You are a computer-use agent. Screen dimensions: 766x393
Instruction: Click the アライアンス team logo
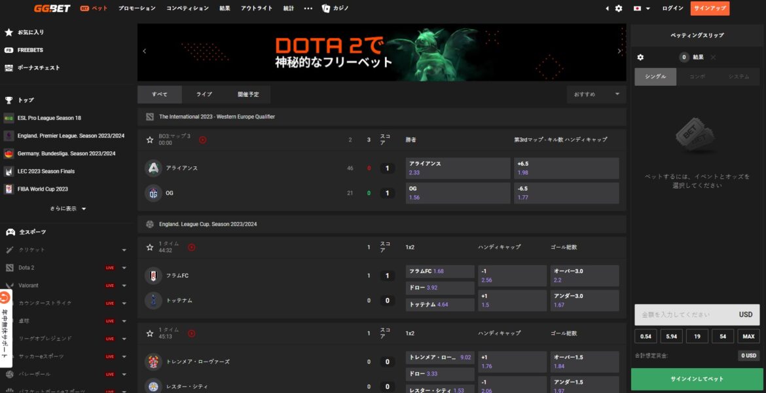tap(153, 168)
